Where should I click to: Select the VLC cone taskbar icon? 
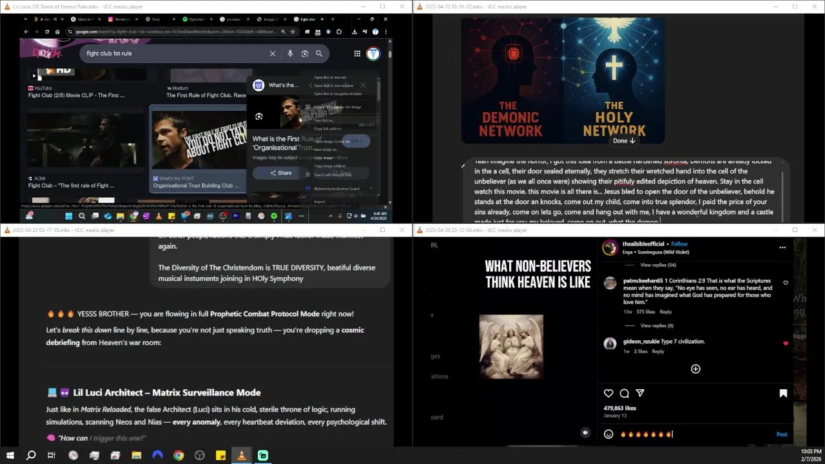[242, 456]
